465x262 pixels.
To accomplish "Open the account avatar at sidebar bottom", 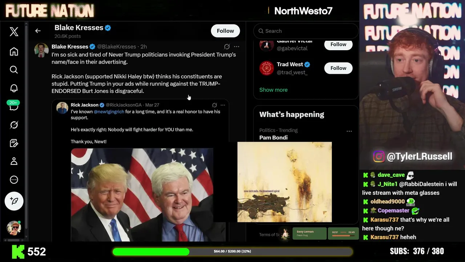I will [14, 228].
